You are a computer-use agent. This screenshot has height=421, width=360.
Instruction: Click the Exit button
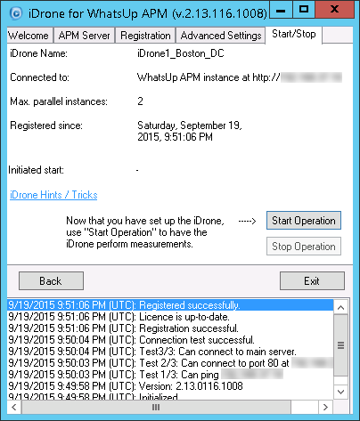pos(312,280)
